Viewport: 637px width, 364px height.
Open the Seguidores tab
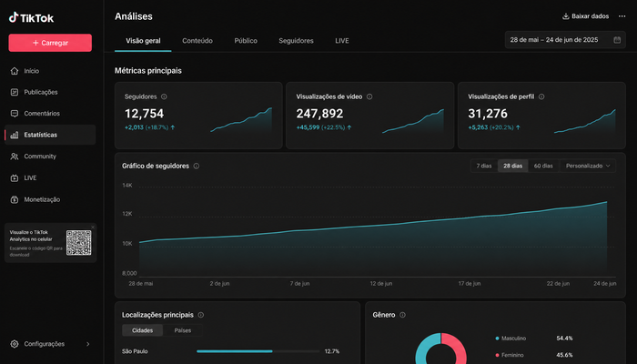point(296,41)
